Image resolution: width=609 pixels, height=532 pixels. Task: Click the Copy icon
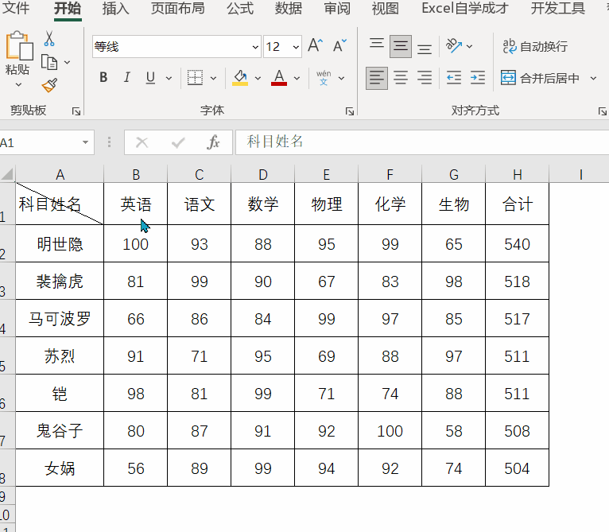tap(49, 62)
